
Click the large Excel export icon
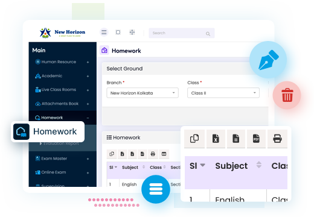point(216,139)
